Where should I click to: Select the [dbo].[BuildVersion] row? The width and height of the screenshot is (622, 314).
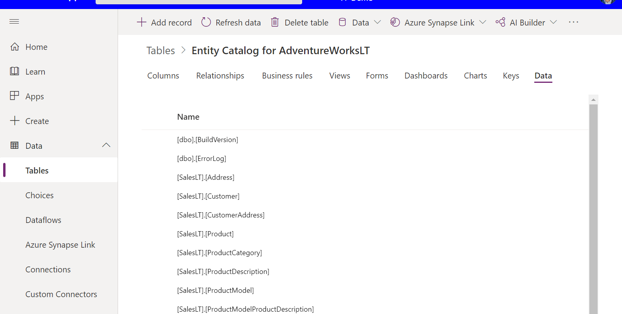tap(365, 139)
